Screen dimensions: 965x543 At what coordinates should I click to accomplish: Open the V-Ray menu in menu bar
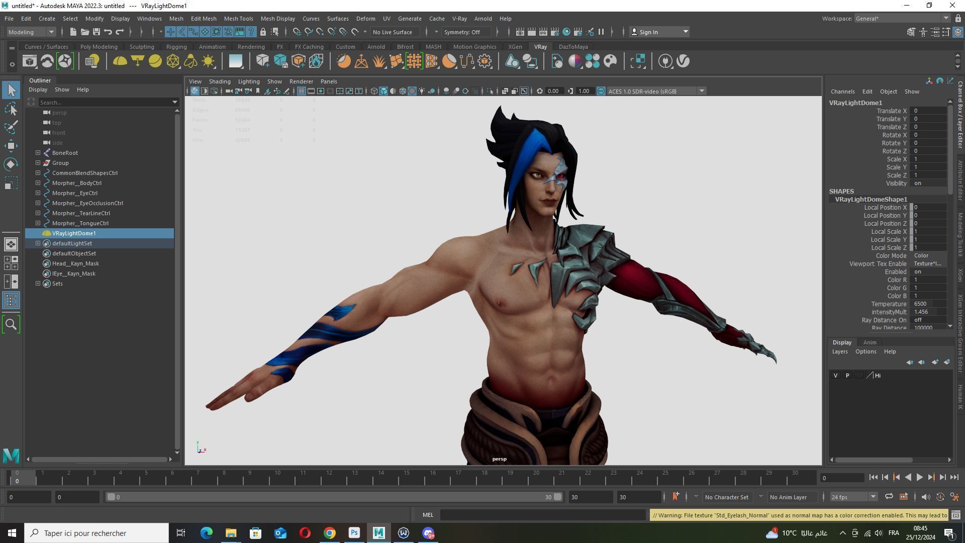(459, 19)
